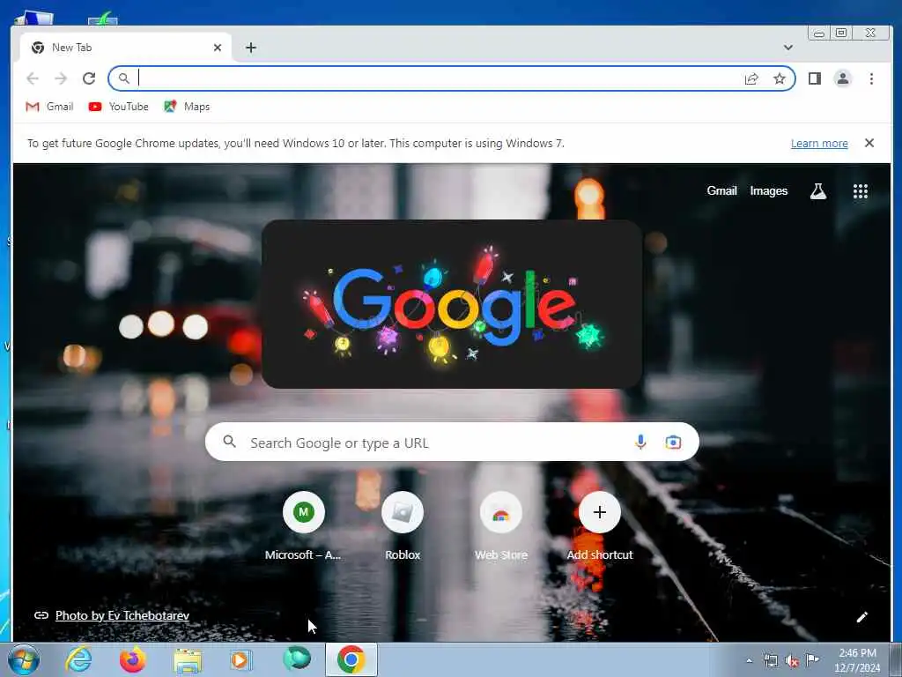
Task: Click Learn more about Chrome updates
Action: [x=819, y=144]
